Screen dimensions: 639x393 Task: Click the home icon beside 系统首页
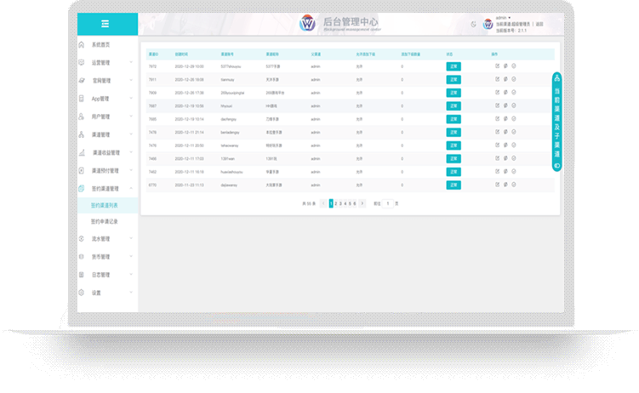[82, 43]
